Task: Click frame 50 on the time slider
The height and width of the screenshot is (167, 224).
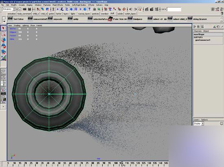Action: point(59,163)
